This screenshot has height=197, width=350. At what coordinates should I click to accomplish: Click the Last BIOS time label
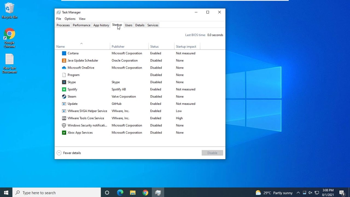tap(196, 35)
